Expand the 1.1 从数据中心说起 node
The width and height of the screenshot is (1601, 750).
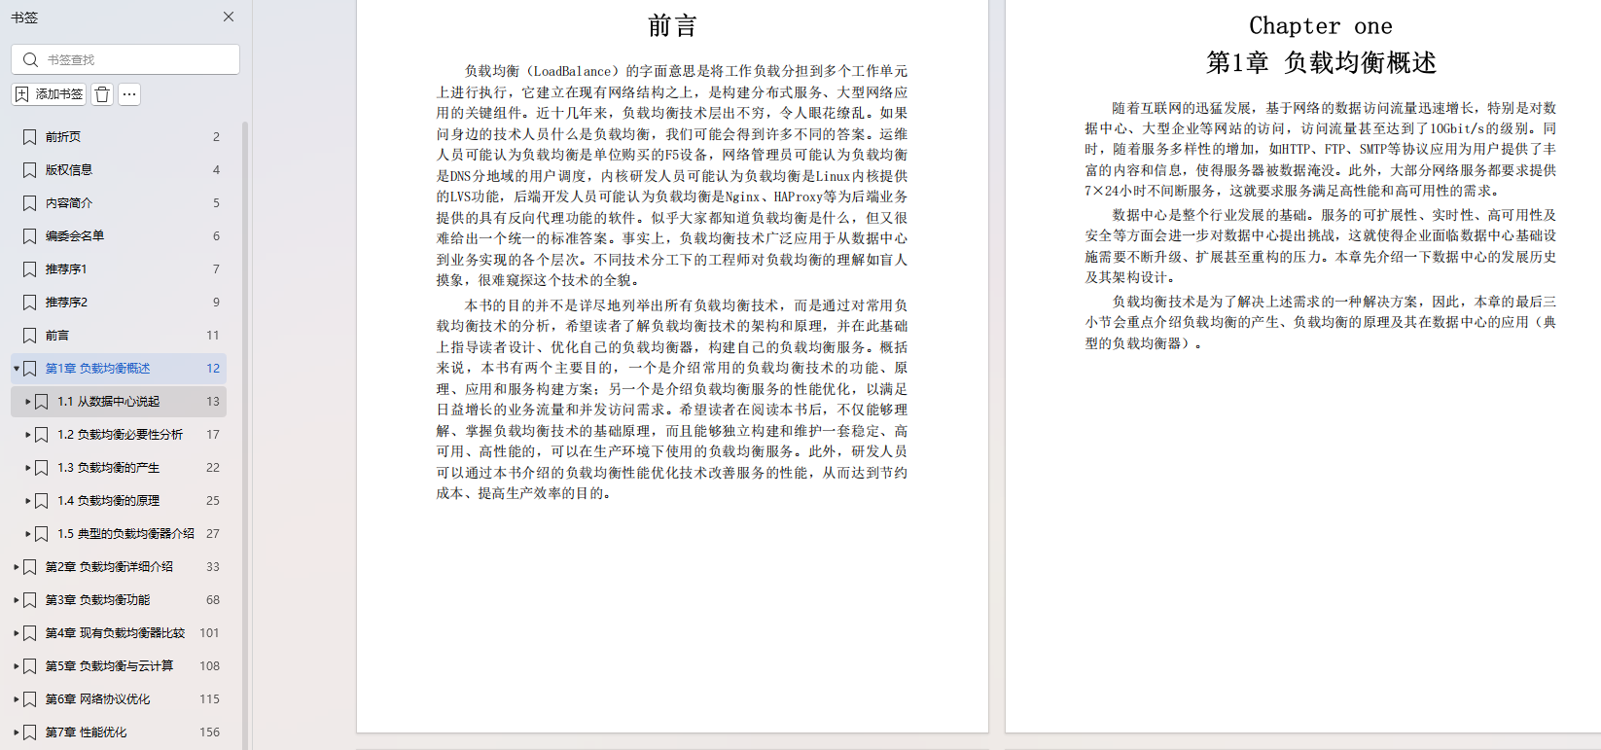click(28, 402)
